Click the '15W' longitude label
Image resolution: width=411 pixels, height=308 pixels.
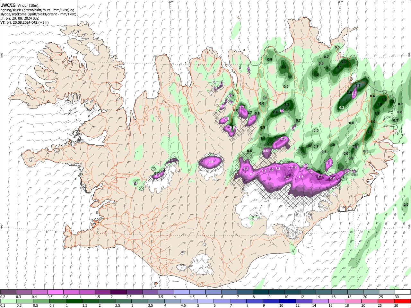tap(340, 2)
